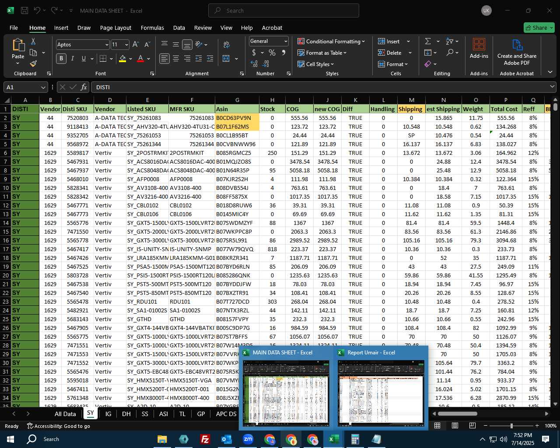Click the Save icon in title bar
This screenshot has height=448, width=560.
pos(24,10)
